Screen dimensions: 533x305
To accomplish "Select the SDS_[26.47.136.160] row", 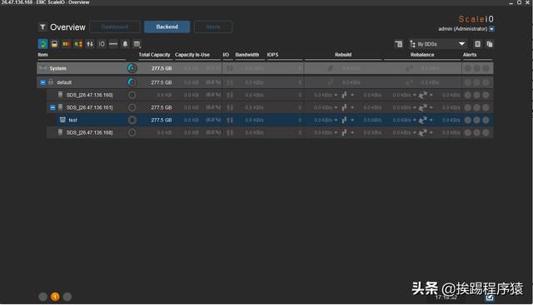I will click(270, 95).
